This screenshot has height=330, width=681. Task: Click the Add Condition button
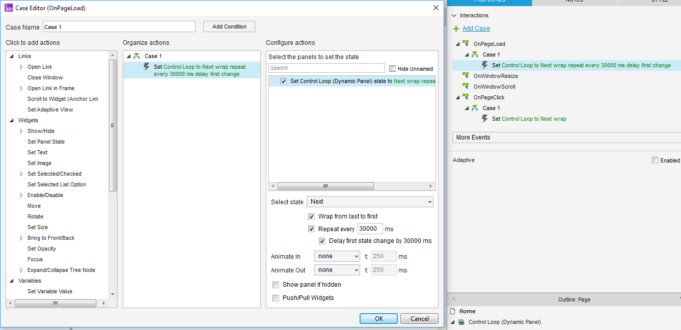[229, 26]
